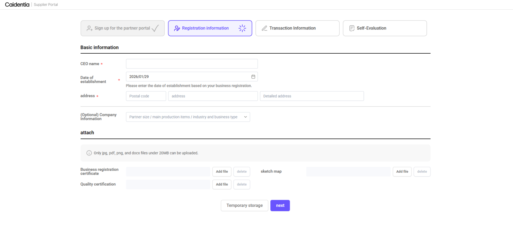Click the checklist icon on Self-Evaluation
The height and width of the screenshot is (252, 513).
[352, 28]
